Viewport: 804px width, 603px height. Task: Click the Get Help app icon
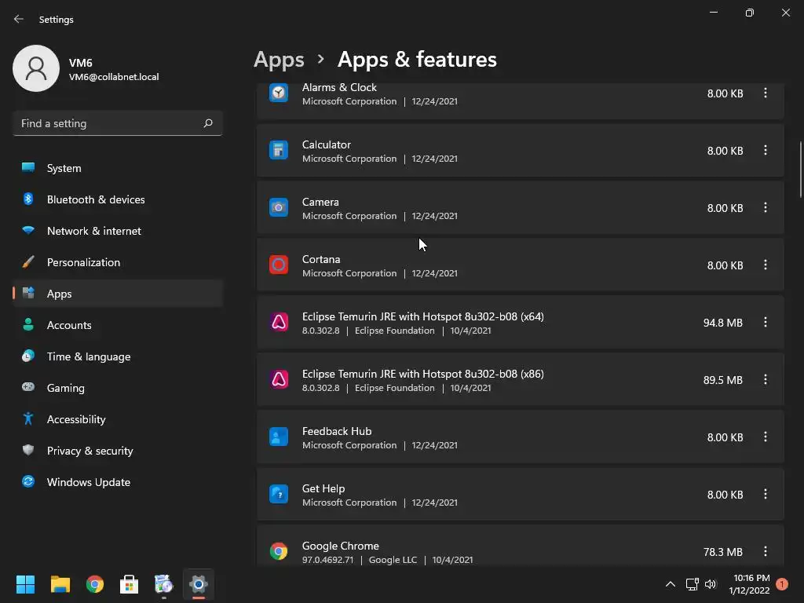coord(279,495)
